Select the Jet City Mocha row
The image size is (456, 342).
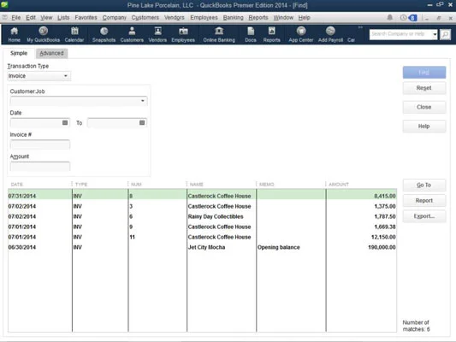coord(202,247)
